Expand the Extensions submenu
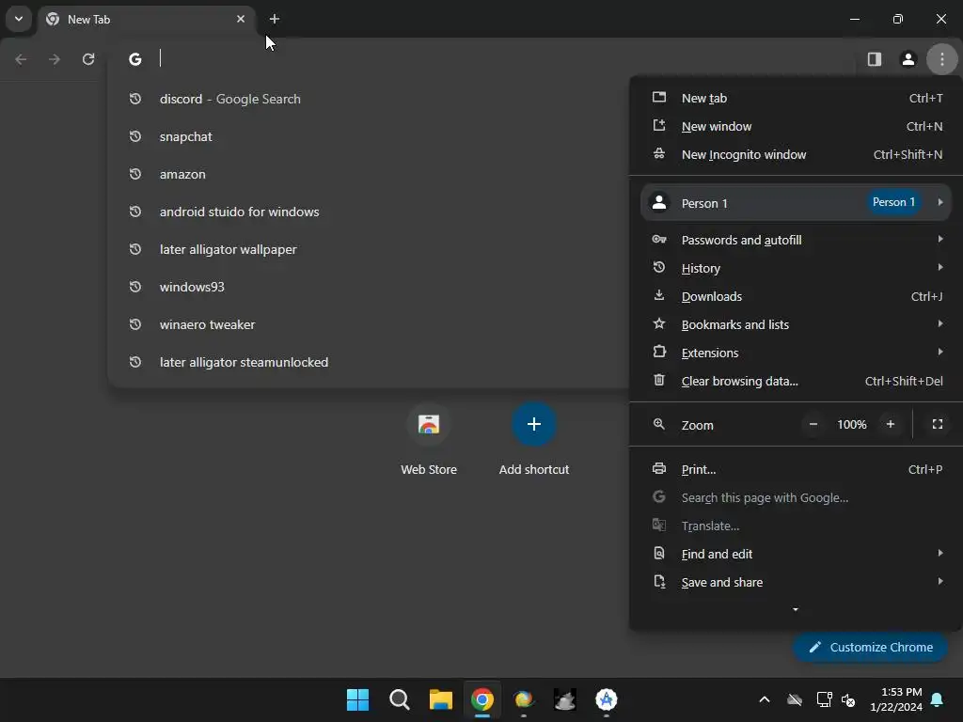 pyautogui.click(x=796, y=353)
